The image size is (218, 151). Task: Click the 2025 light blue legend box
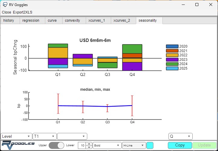[x=172, y=68]
